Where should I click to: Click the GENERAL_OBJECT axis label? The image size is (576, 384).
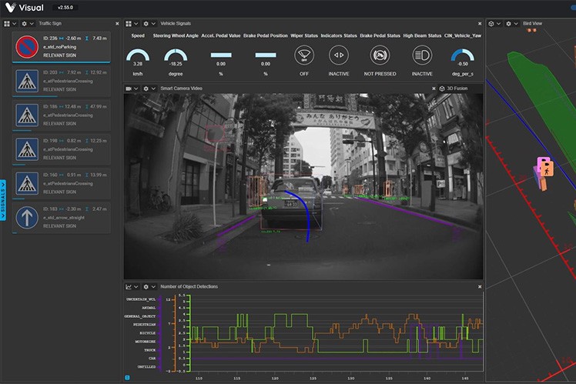coord(140,316)
